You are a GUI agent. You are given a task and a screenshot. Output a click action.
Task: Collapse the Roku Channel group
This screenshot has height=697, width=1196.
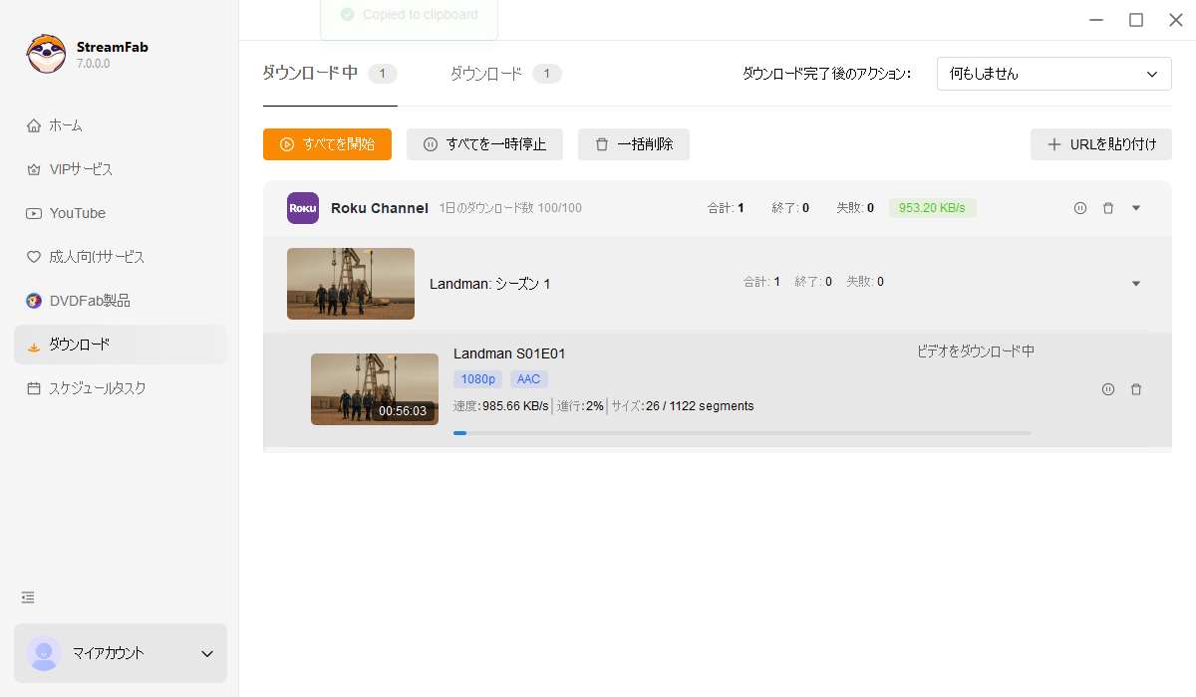(1136, 207)
